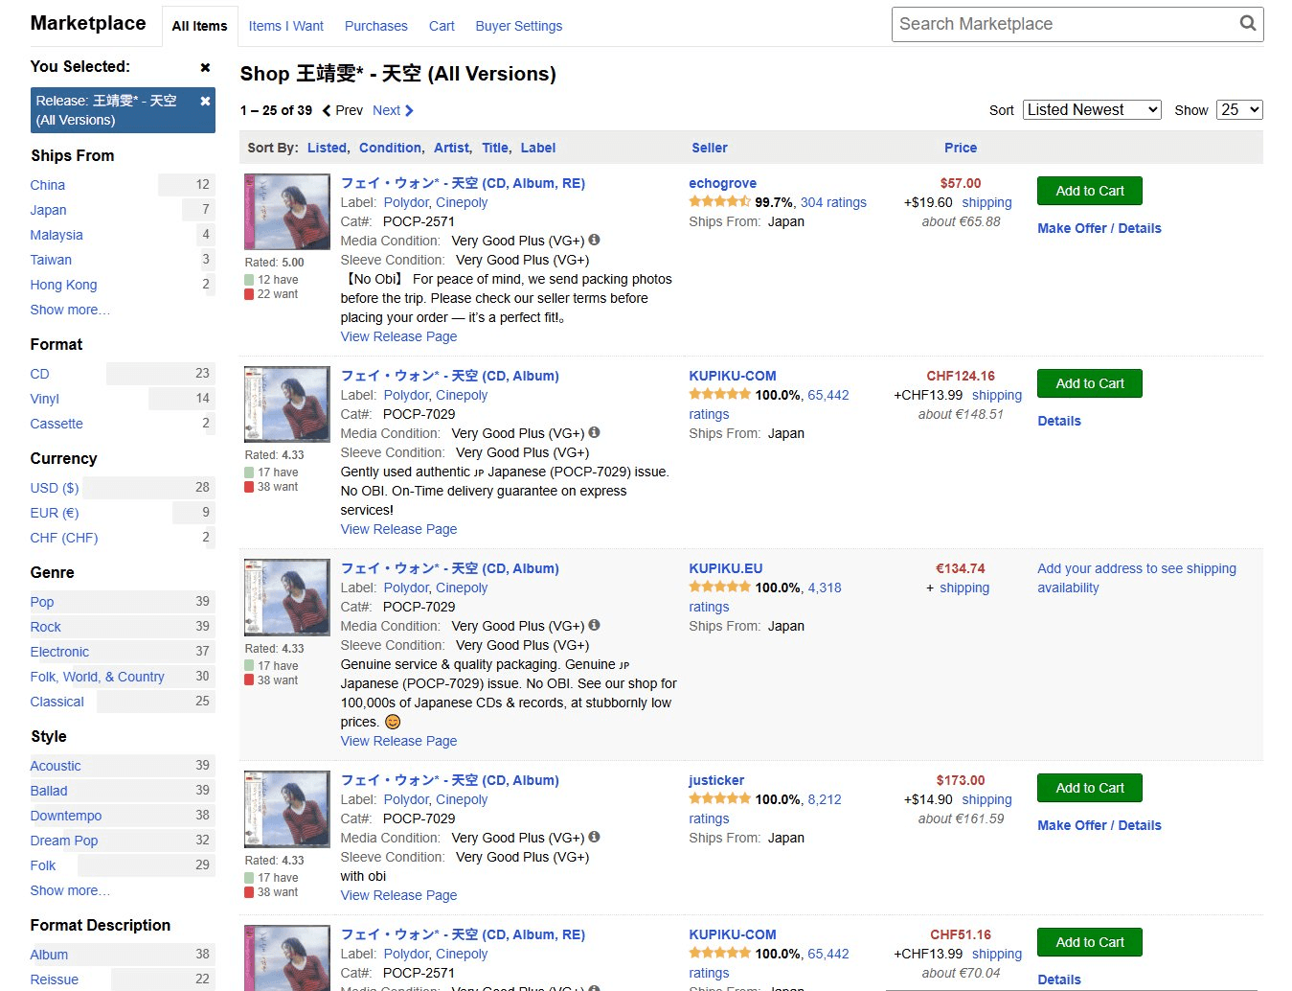Open the Cart tab
The height and width of the screenshot is (991, 1292).
point(442,26)
